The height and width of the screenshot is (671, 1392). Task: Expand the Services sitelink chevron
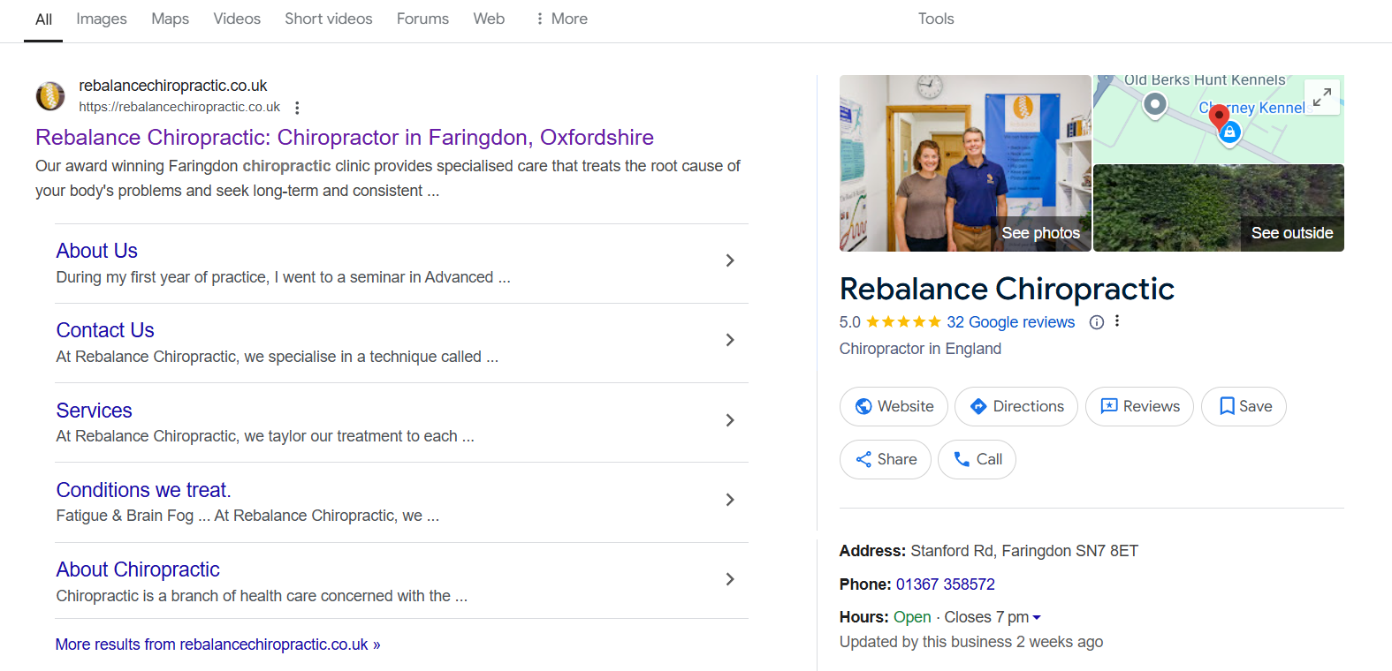coord(729,420)
